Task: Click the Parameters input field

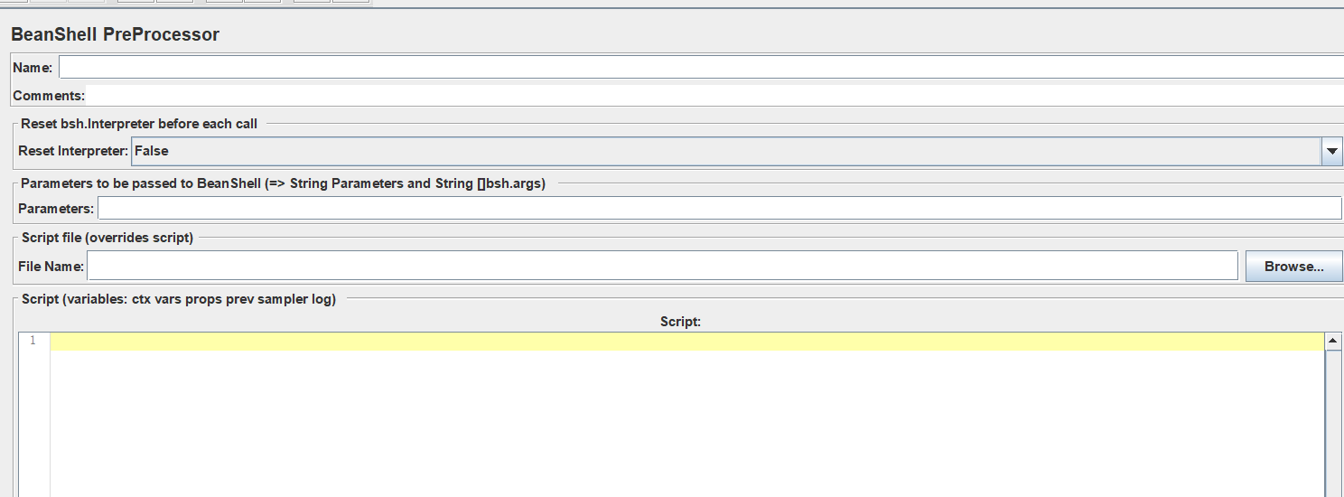Action: pyautogui.click(x=720, y=209)
